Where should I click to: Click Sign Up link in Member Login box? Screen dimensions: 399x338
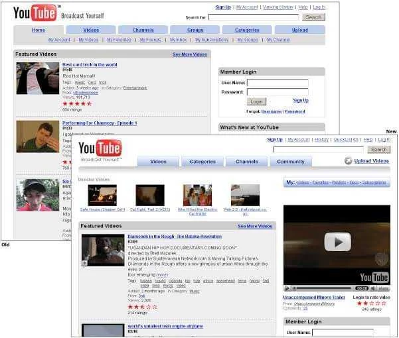point(301,101)
